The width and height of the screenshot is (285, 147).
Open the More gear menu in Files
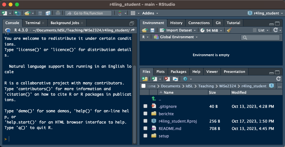click(x=187, y=79)
